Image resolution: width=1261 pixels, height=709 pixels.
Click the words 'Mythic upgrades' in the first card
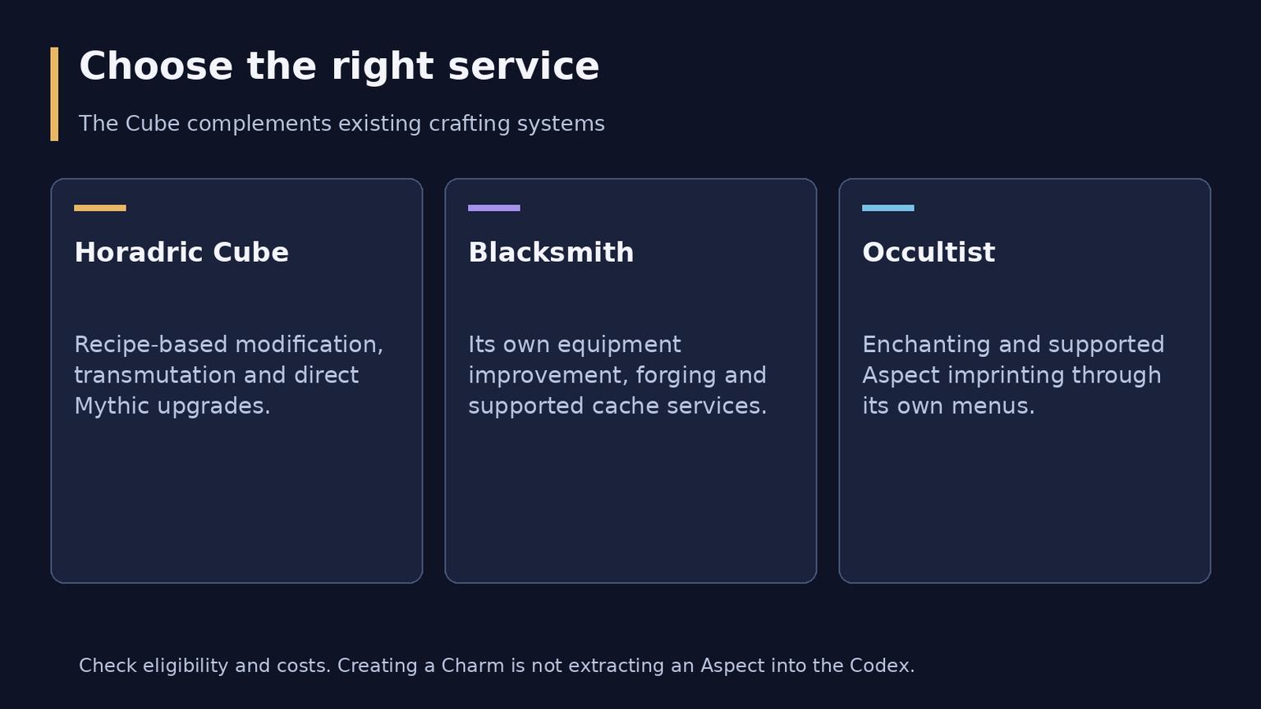pos(170,406)
